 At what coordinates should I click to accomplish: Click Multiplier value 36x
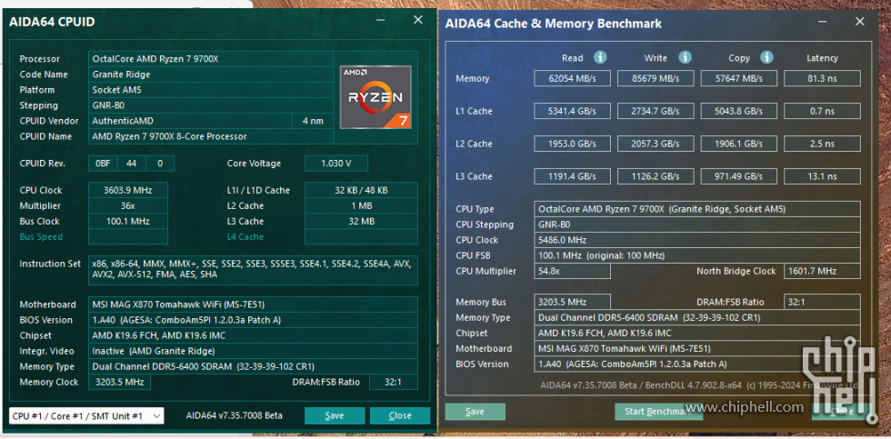click(x=128, y=205)
